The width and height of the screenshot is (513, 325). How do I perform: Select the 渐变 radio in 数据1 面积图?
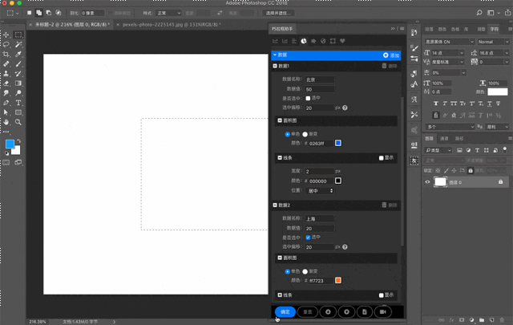[305, 134]
